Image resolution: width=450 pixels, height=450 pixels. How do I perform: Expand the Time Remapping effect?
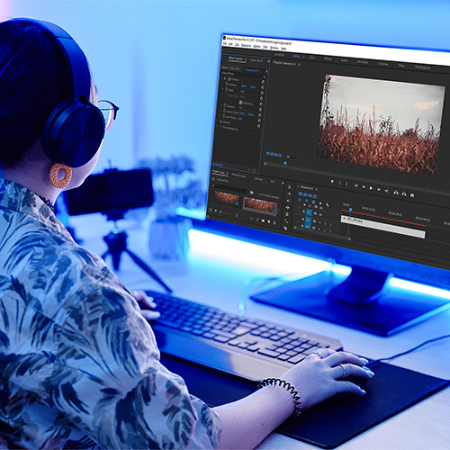(218, 127)
